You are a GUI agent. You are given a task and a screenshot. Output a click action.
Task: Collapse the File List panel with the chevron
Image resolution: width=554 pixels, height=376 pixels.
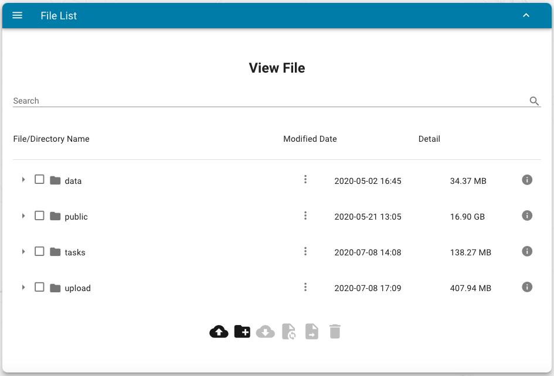point(526,15)
